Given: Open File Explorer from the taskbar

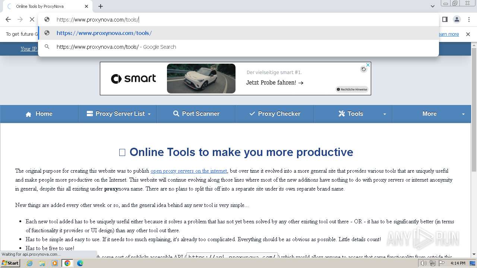Looking at the screenshot, I should coord(42,263).
